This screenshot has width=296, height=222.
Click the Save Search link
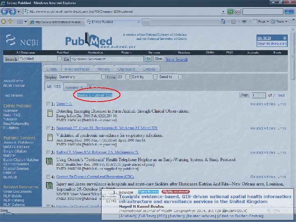tap(176, 59)
